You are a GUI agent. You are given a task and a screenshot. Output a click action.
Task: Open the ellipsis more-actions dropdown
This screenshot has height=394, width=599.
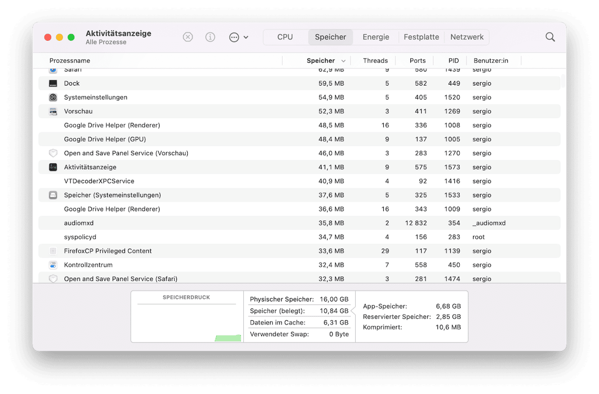238,37
